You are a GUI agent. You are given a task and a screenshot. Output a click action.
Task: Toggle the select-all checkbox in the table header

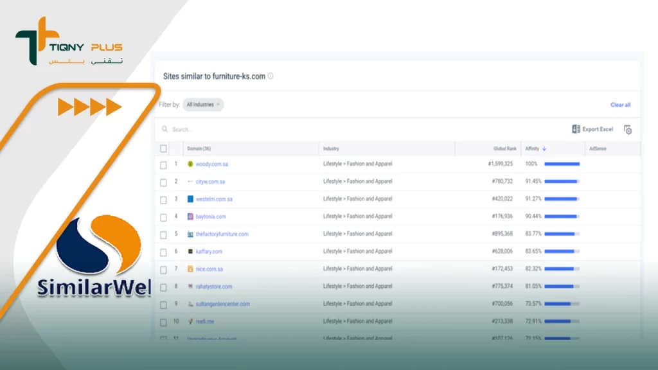pos(163,148)
